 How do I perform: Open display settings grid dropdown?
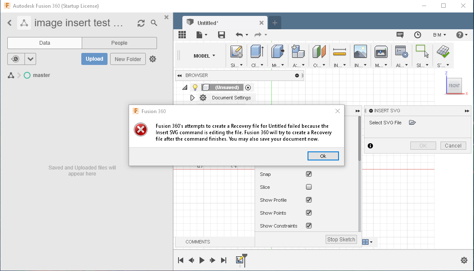[x=367, y=242]
